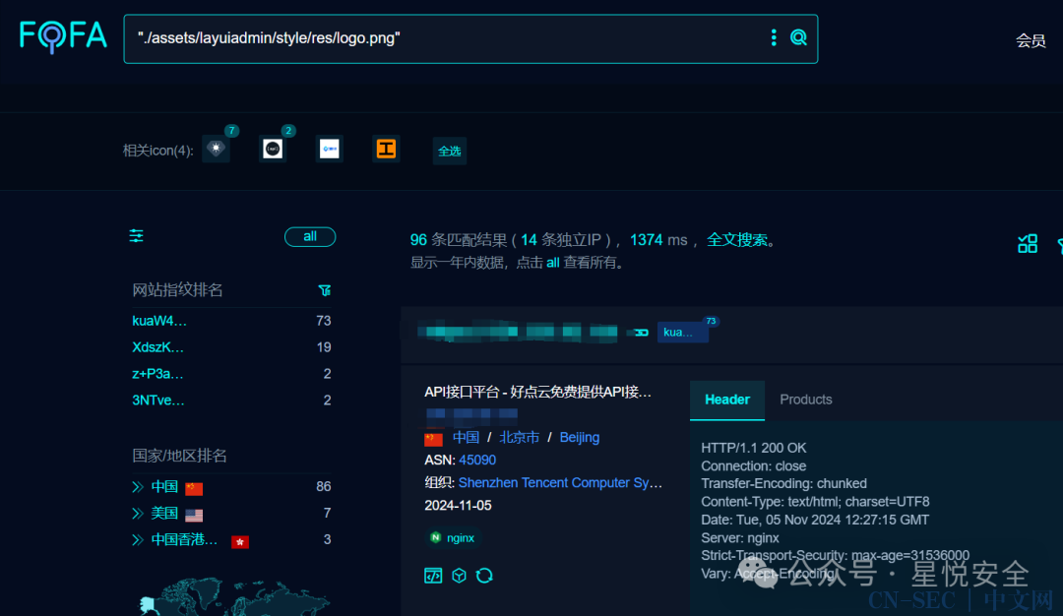This screenshot has height=616, width=1063.
Task: Click the 全选 select-all button
Action: 450,151
